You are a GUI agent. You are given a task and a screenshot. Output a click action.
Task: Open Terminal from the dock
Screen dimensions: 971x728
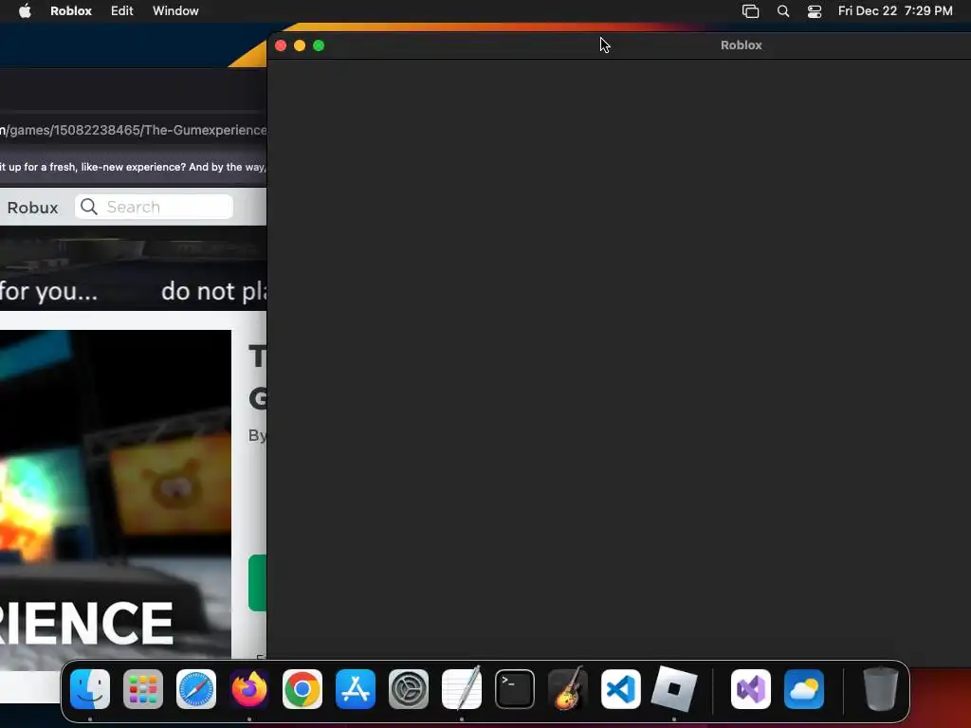pyautogui.click(x=515, y=689)
